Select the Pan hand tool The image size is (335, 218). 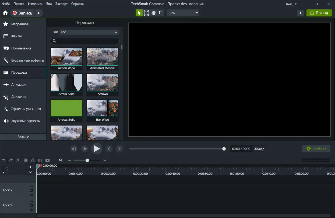tap(153, 13)
